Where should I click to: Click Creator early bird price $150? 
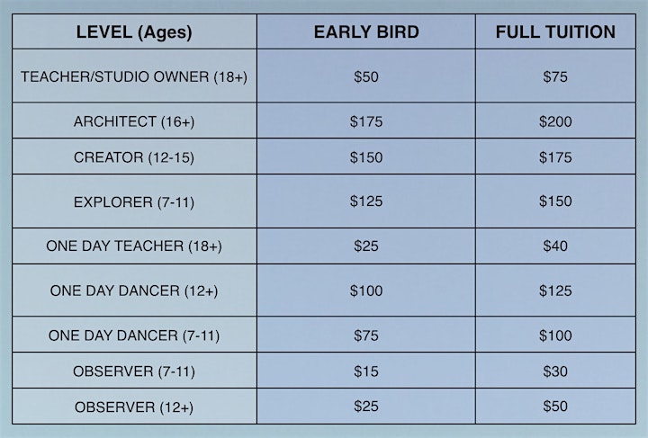click(366, 157)
